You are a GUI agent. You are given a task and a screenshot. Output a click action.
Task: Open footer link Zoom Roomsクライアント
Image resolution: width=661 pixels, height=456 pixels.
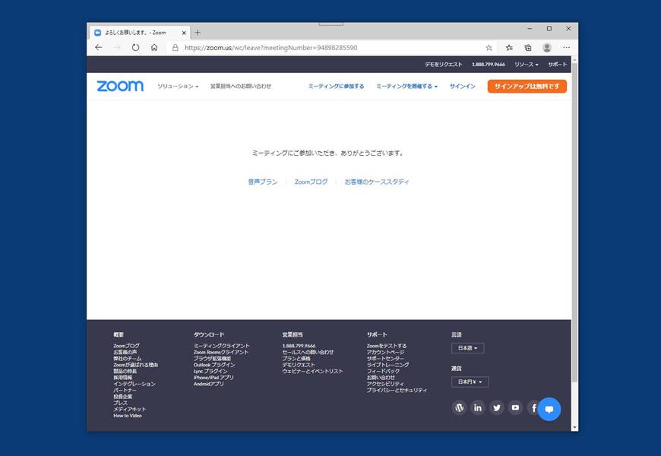221,352
